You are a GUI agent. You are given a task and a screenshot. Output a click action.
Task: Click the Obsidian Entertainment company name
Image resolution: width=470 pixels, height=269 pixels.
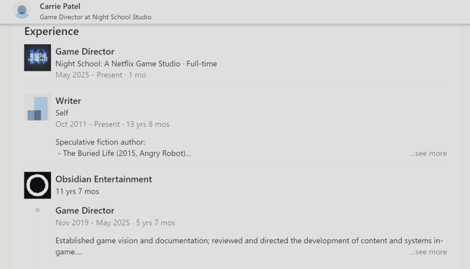103,179
